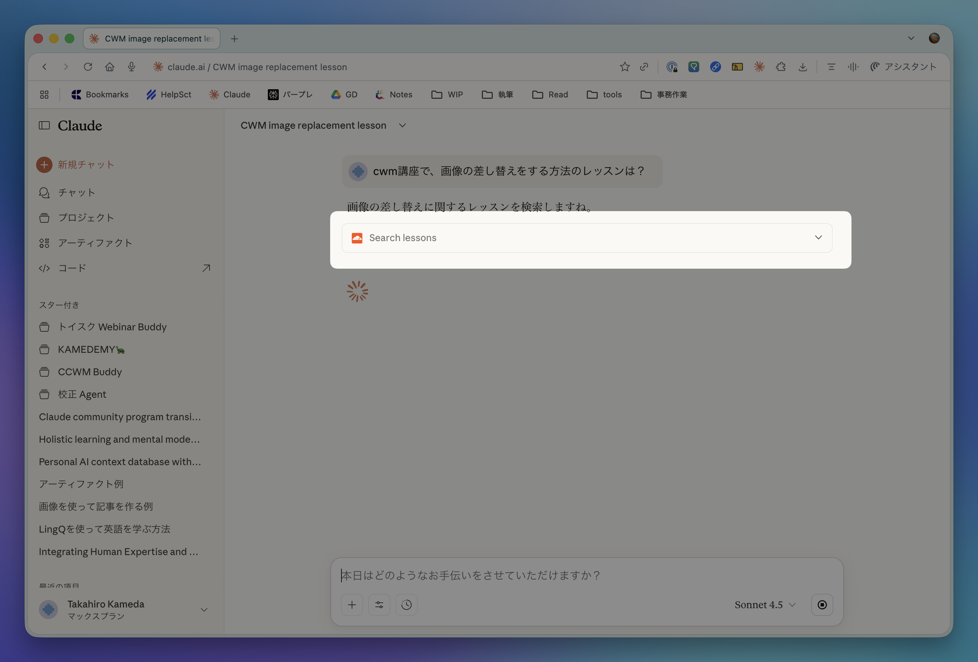Click the attach plus button in composer

pos(352,605)
